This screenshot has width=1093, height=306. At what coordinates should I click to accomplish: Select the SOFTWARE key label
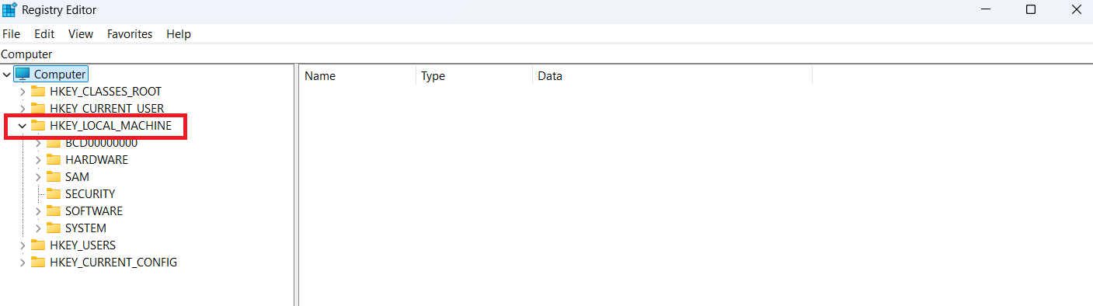pos(94,210)
